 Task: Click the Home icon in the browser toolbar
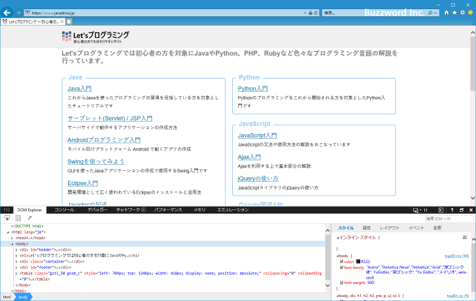446,12
